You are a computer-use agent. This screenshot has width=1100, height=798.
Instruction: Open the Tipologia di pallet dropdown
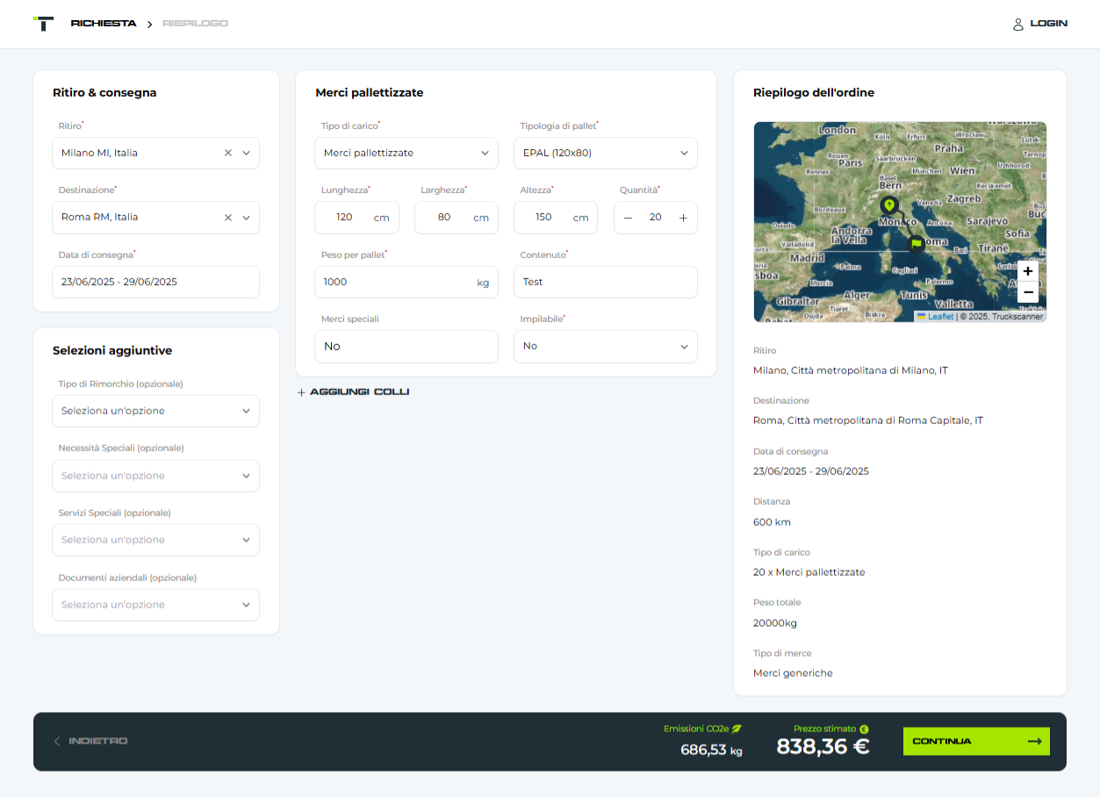pyautogui.click(x=606, y=153)
